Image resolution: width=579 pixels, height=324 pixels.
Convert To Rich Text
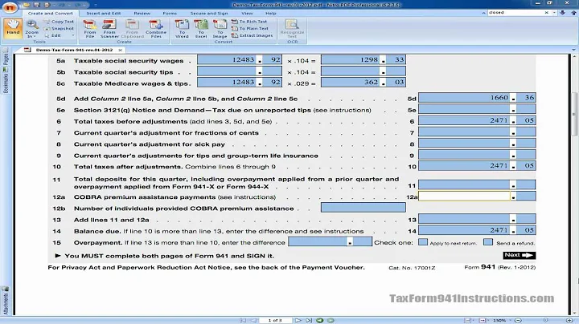249,22
